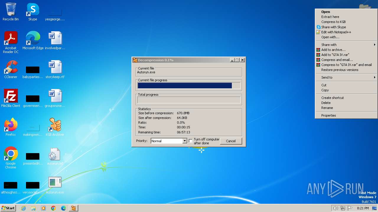The width and height of the screenshot is (378, 212).
Task: Select Compress to "GTA IV.rar" and email
Action: tap(346, 65)
